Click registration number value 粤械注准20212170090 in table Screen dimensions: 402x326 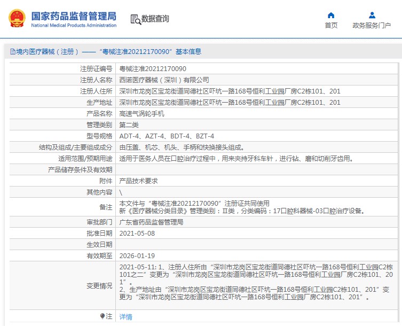tap(152, 69)
